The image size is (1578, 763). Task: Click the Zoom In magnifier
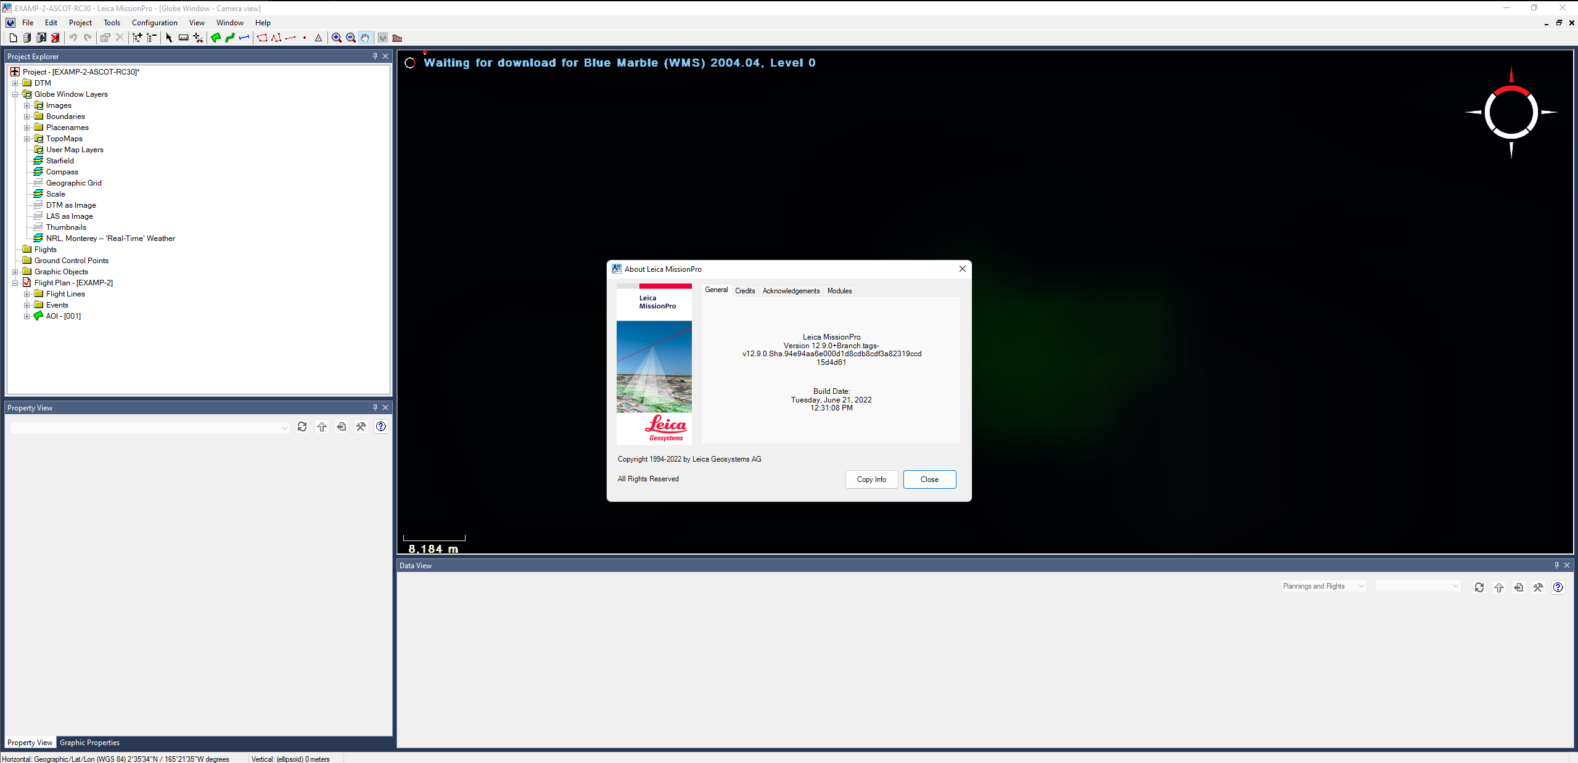point(337,38)
